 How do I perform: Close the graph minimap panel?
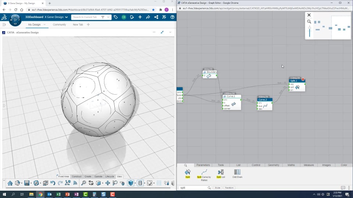309,15
